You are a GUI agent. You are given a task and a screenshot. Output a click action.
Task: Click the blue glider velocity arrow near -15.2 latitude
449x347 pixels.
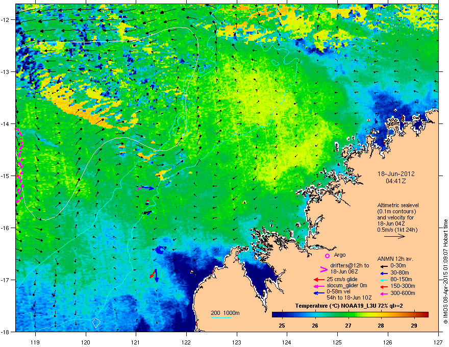(147, 188)
